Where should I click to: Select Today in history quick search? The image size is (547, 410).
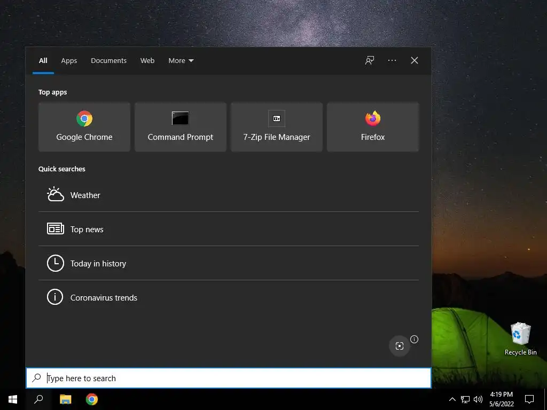coord(229,263)
